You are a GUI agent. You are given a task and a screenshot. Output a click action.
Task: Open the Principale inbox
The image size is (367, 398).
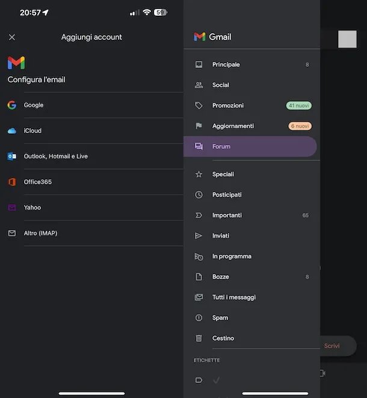pos(226,64)
